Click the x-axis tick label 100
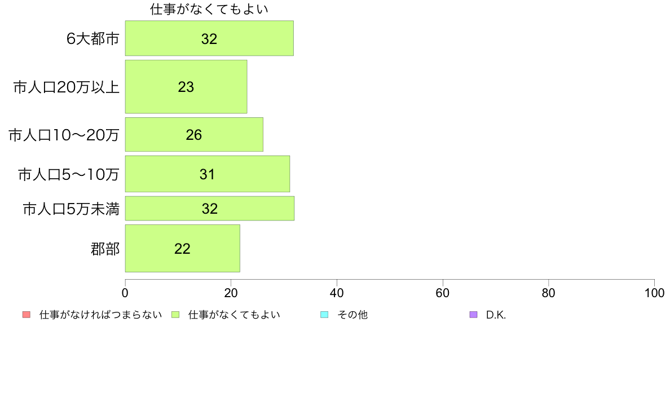The width and height of the screenshot is (670, 415). click(654, 293)
